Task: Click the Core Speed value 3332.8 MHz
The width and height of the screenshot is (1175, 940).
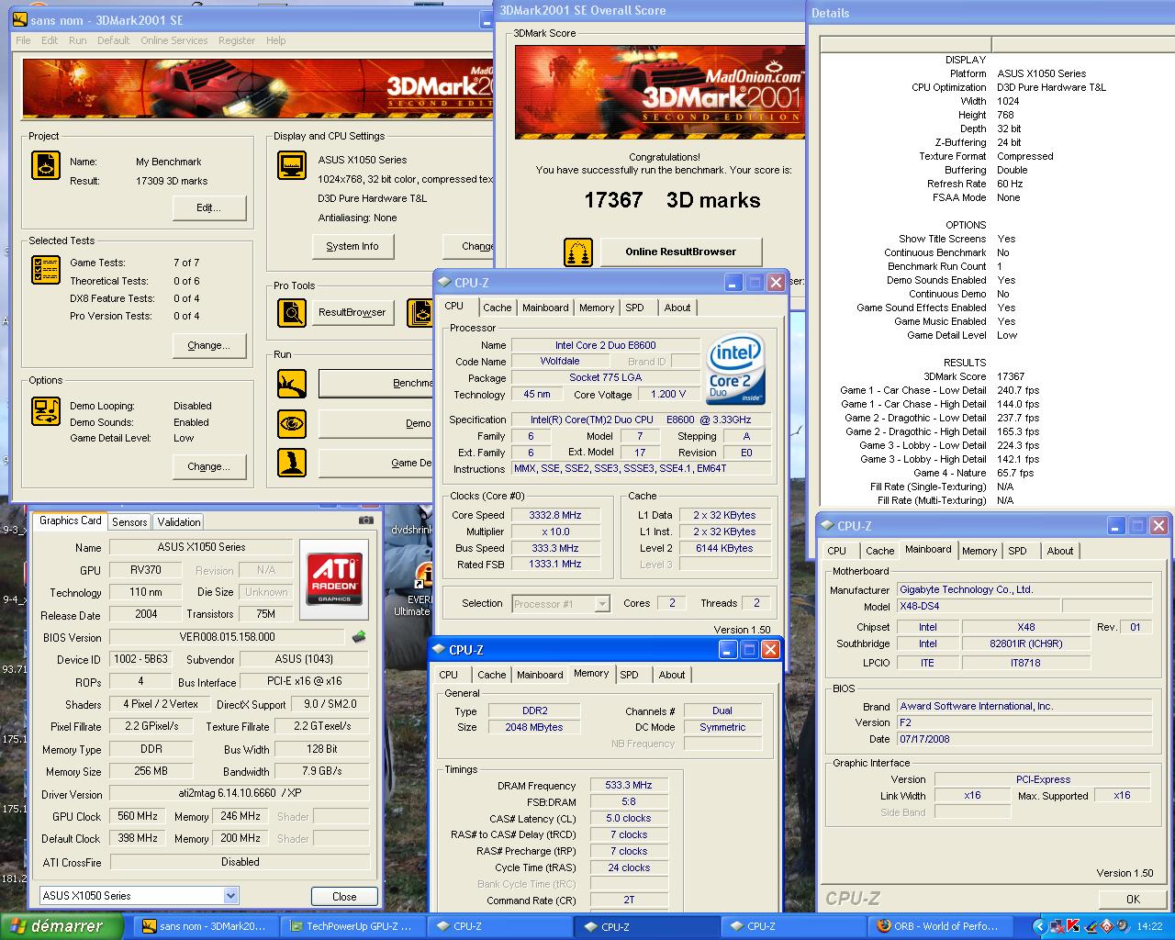Action: coord(555,515)
